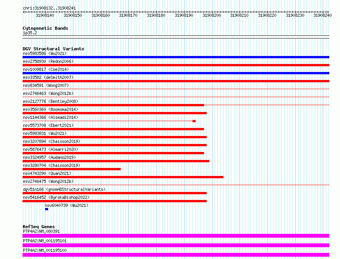The height and width of the screenshot is (259, 340).
Task: Open esv2758930 (Redon2006) variant label
Action: tap(48, 61)
